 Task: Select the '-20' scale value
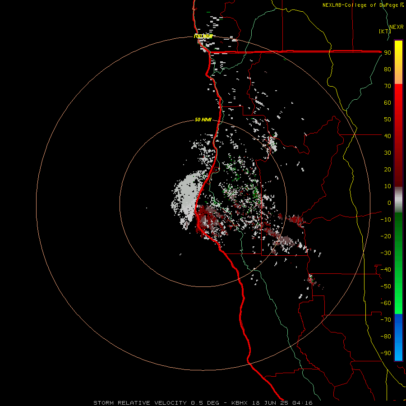tap(386, 236)
